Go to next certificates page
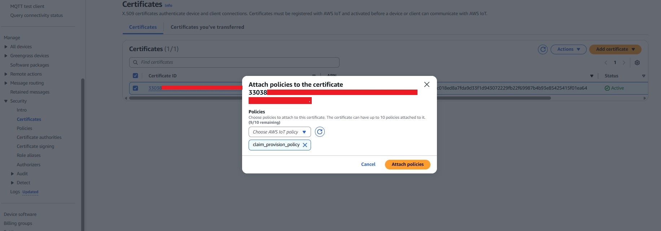Image resolution: width=661 pixels, height=231 pixels. coord(624,63)
